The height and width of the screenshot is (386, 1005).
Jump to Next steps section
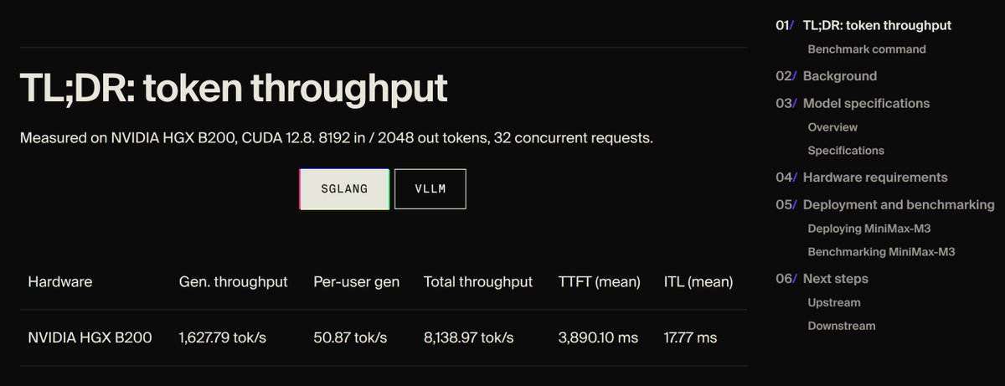point(835,279)
